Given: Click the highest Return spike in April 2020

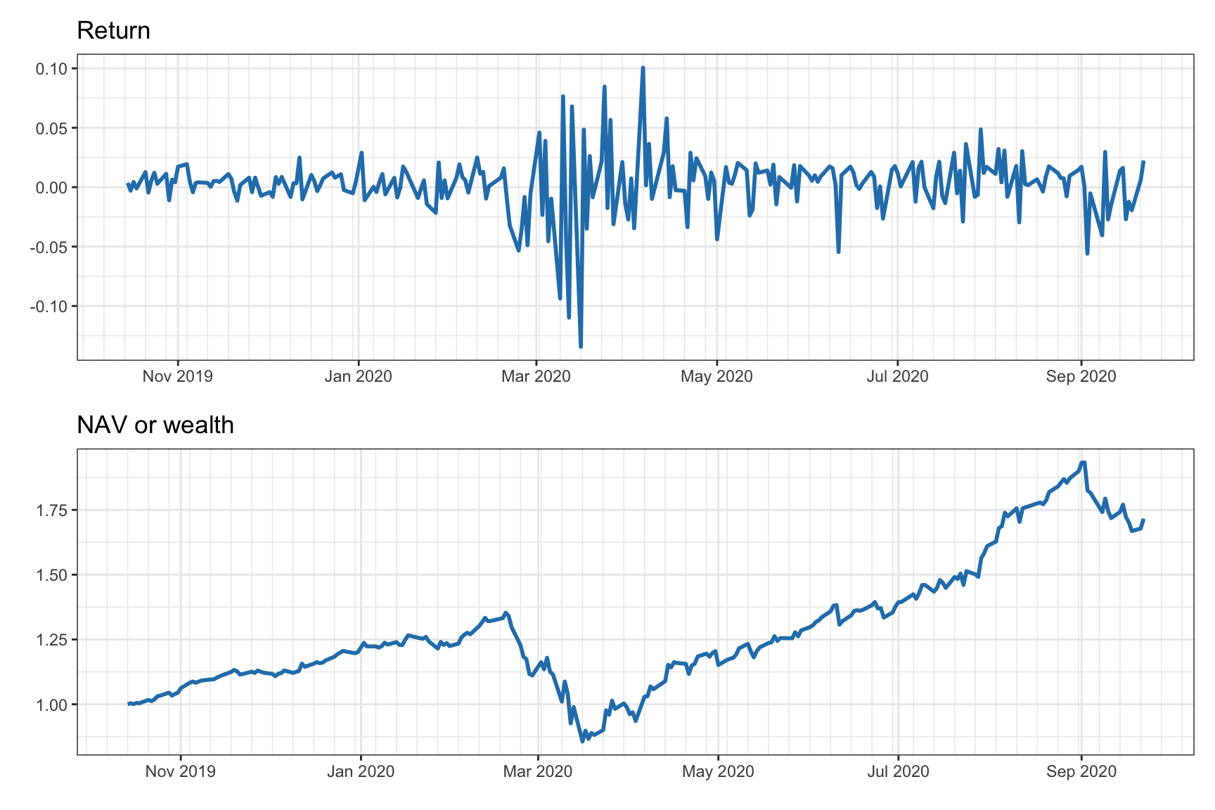Looking at the screenshot, I should (643, 67).
